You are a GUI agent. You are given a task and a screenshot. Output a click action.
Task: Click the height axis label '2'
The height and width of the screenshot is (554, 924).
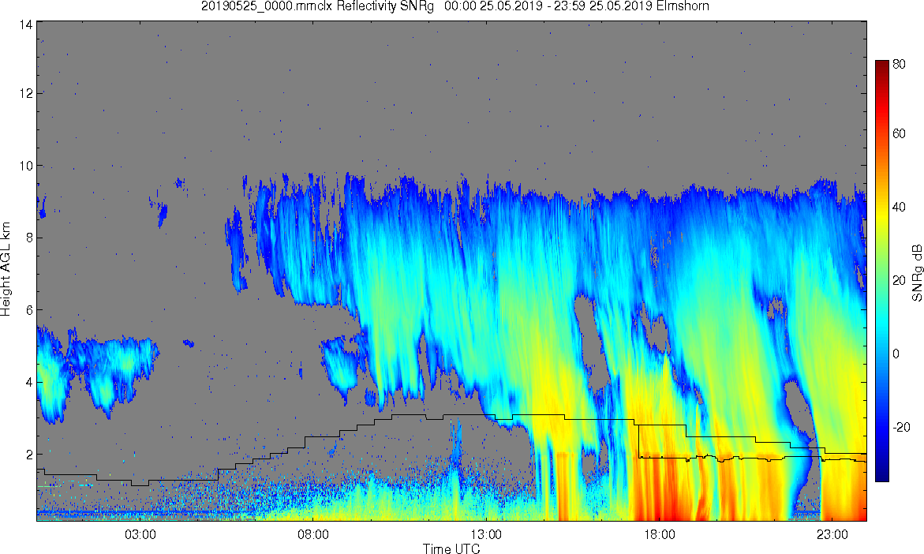tap(28, 455)
